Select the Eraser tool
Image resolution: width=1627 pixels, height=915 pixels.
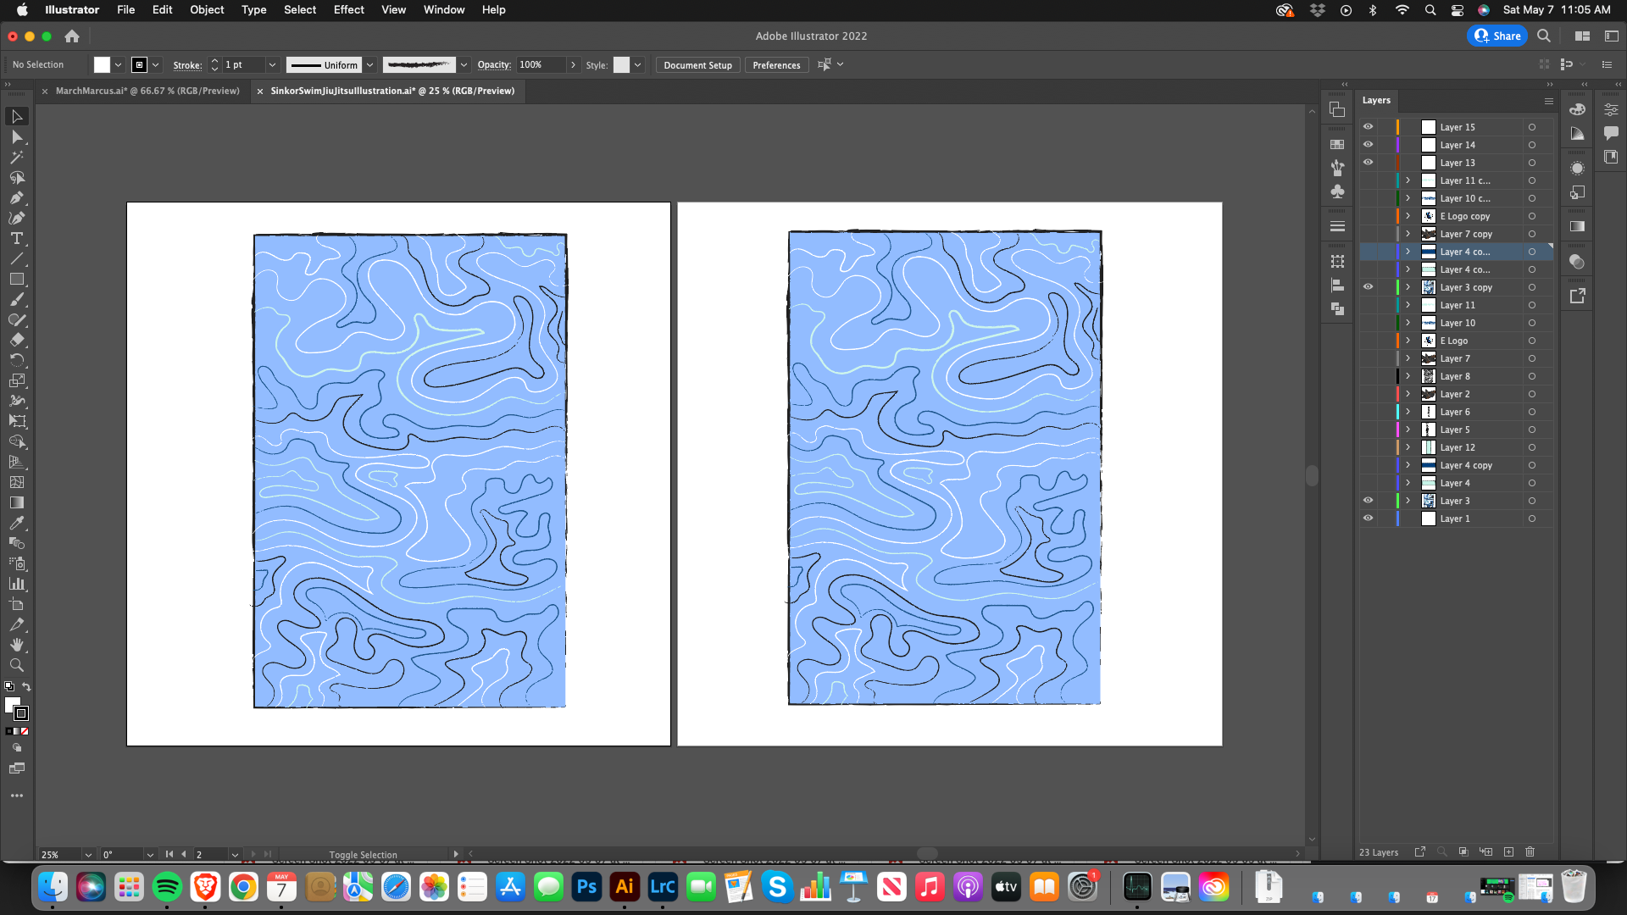point(16,341)
